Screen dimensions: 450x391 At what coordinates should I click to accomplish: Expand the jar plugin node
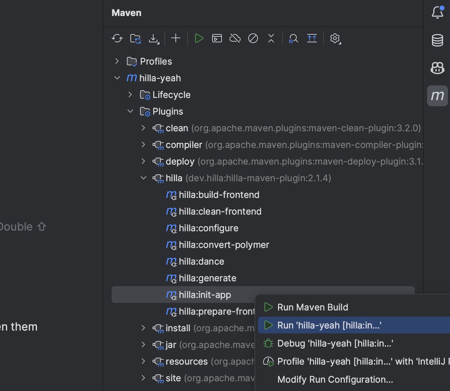click(144, 344)
